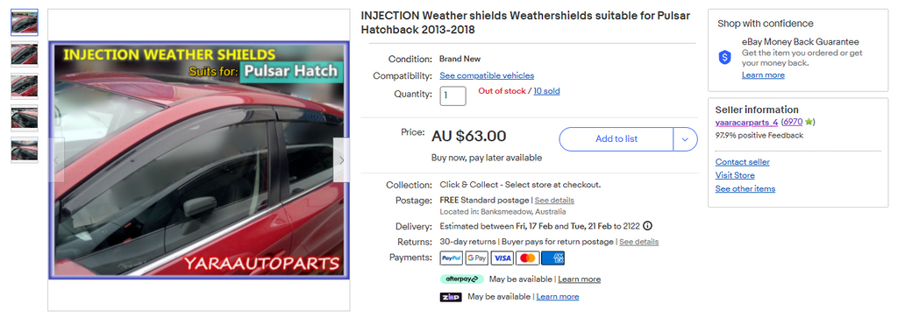This screenshot has width=898, height=318.
Task: Click the Money Back Guarantee shield icon
Action: click(725, 57)
